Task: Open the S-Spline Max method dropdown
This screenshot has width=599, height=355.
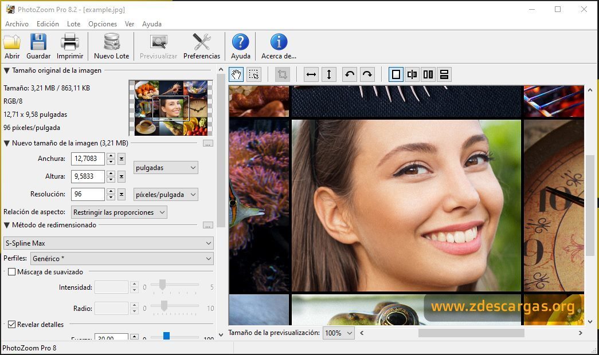Action: [x=108, y=243]
